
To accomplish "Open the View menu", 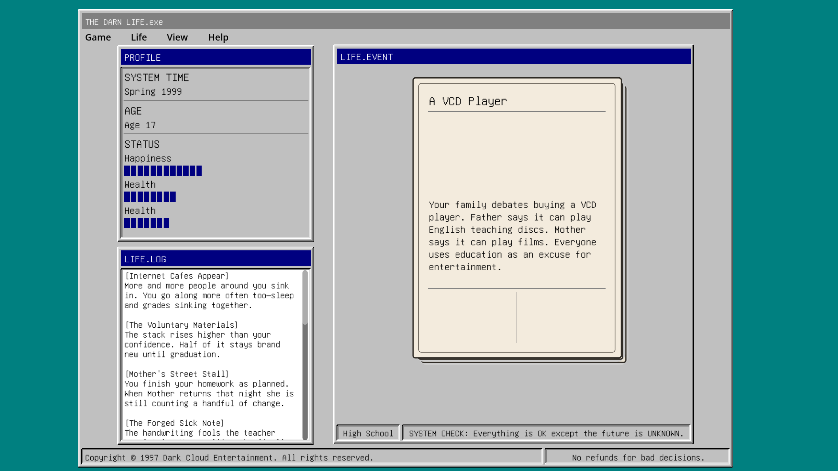I will coord(177,37).
